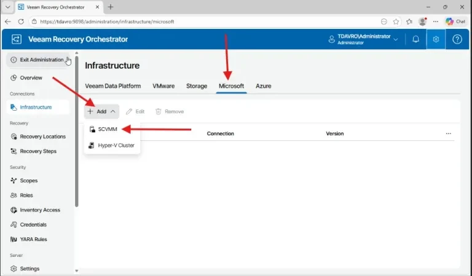Click the Recovery Locations icon
The image size is (472, 276).
(x=14, y=136)
